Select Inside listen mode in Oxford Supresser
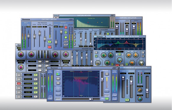Viewport: 172px width, 110px height. tap(58, 79)
